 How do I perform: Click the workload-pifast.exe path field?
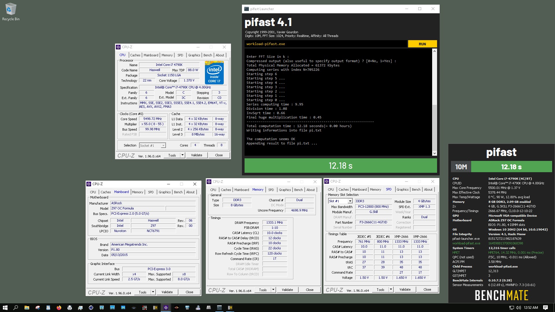(325, 44)
